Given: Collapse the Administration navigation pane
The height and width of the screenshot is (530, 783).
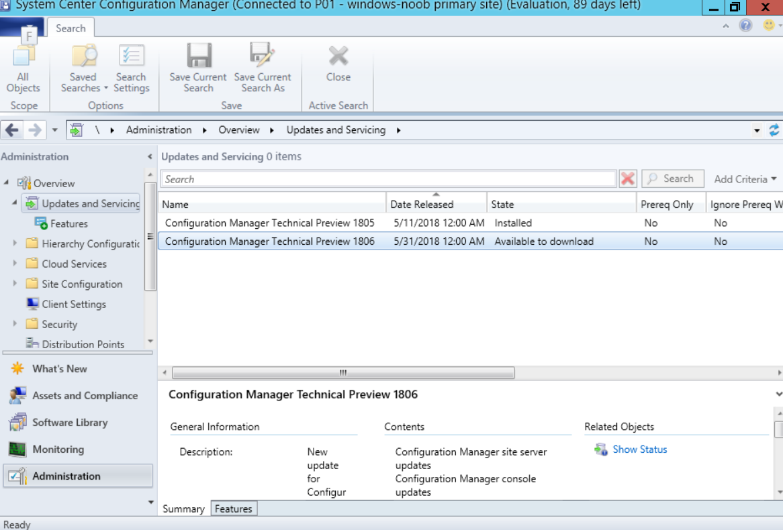Looking at the screenshot, I should pos(150,157).
